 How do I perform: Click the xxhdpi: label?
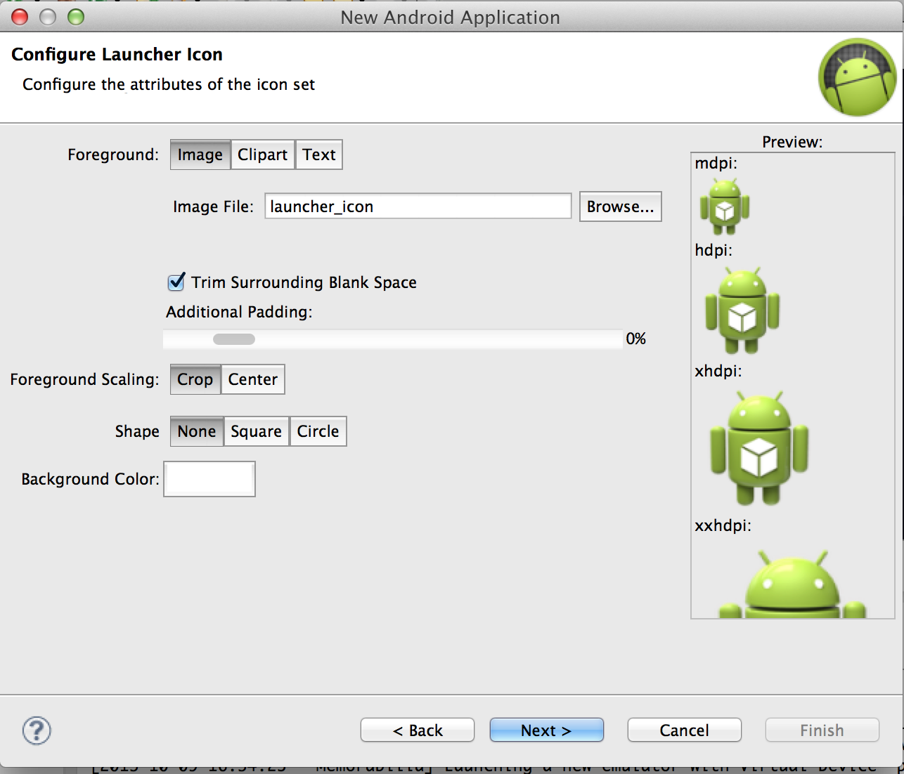pos(723,525)
